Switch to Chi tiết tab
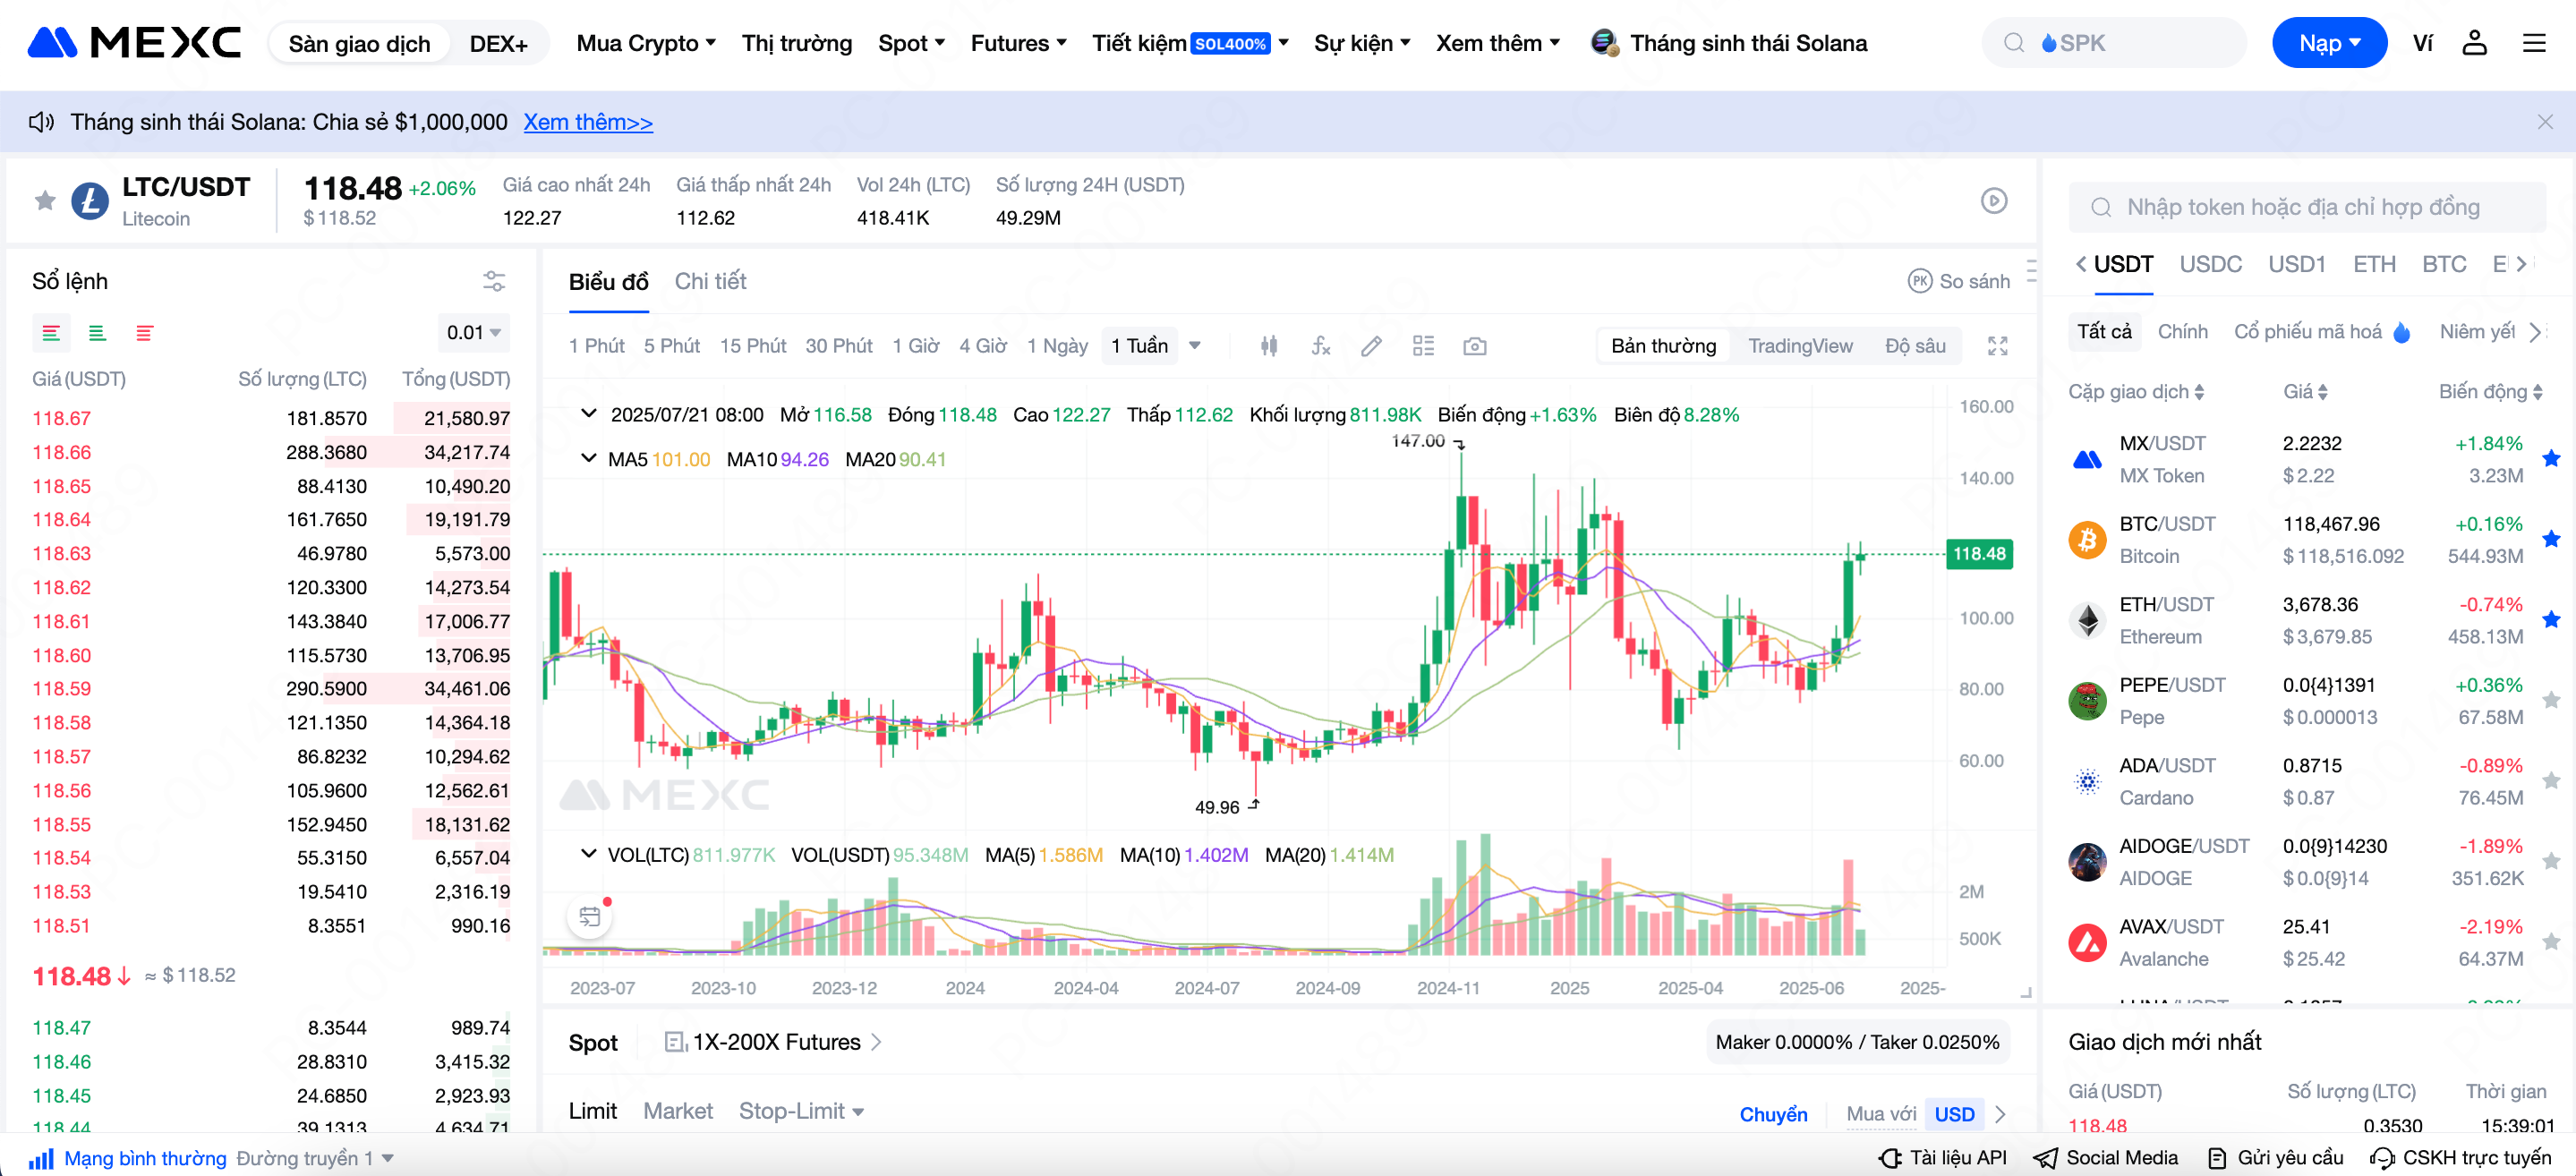 pyautogui.click(x=710, y=282)
